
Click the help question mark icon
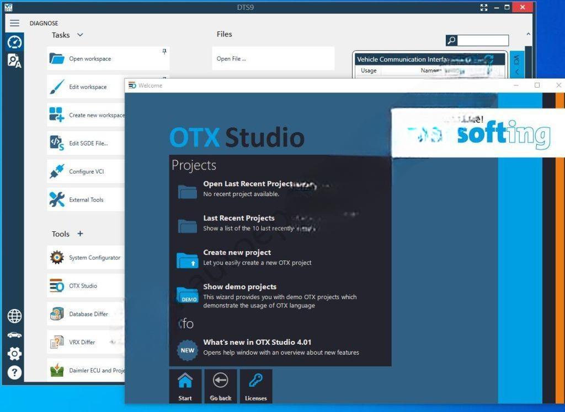pos(14,372)
